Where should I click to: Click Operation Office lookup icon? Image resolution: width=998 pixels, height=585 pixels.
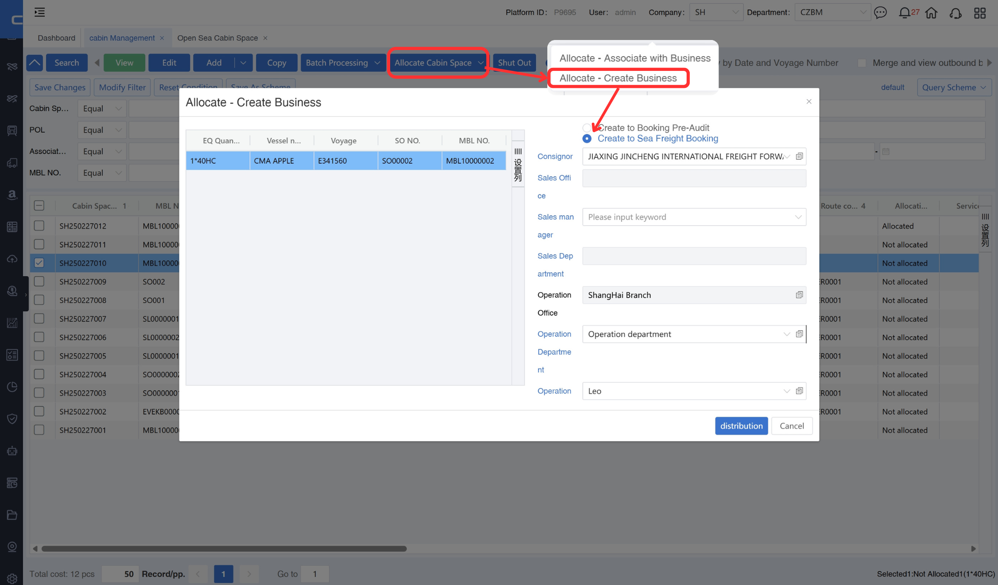point(799,295)
